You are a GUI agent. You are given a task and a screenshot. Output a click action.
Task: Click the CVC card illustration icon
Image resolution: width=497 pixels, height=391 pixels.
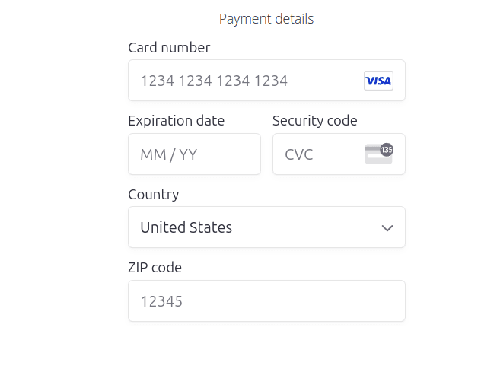[377, 154]
